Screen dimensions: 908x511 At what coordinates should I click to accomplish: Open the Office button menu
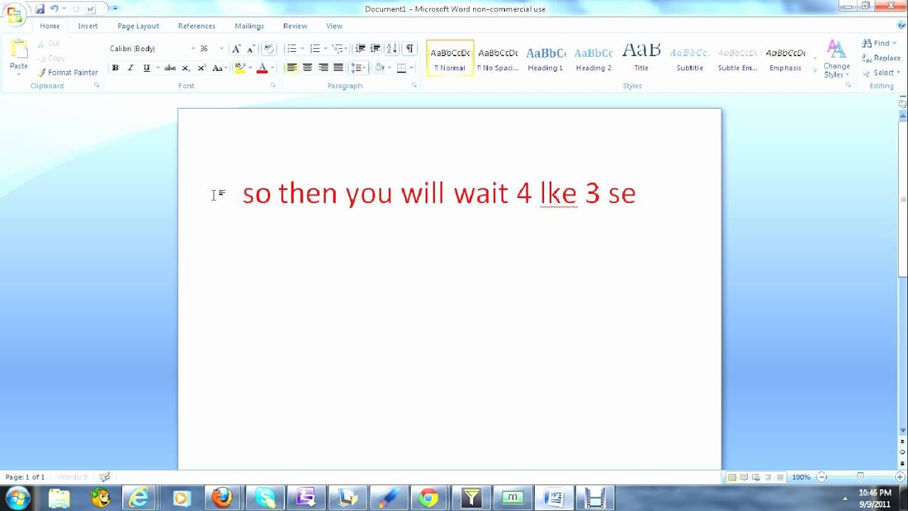[x=14, y=14]
